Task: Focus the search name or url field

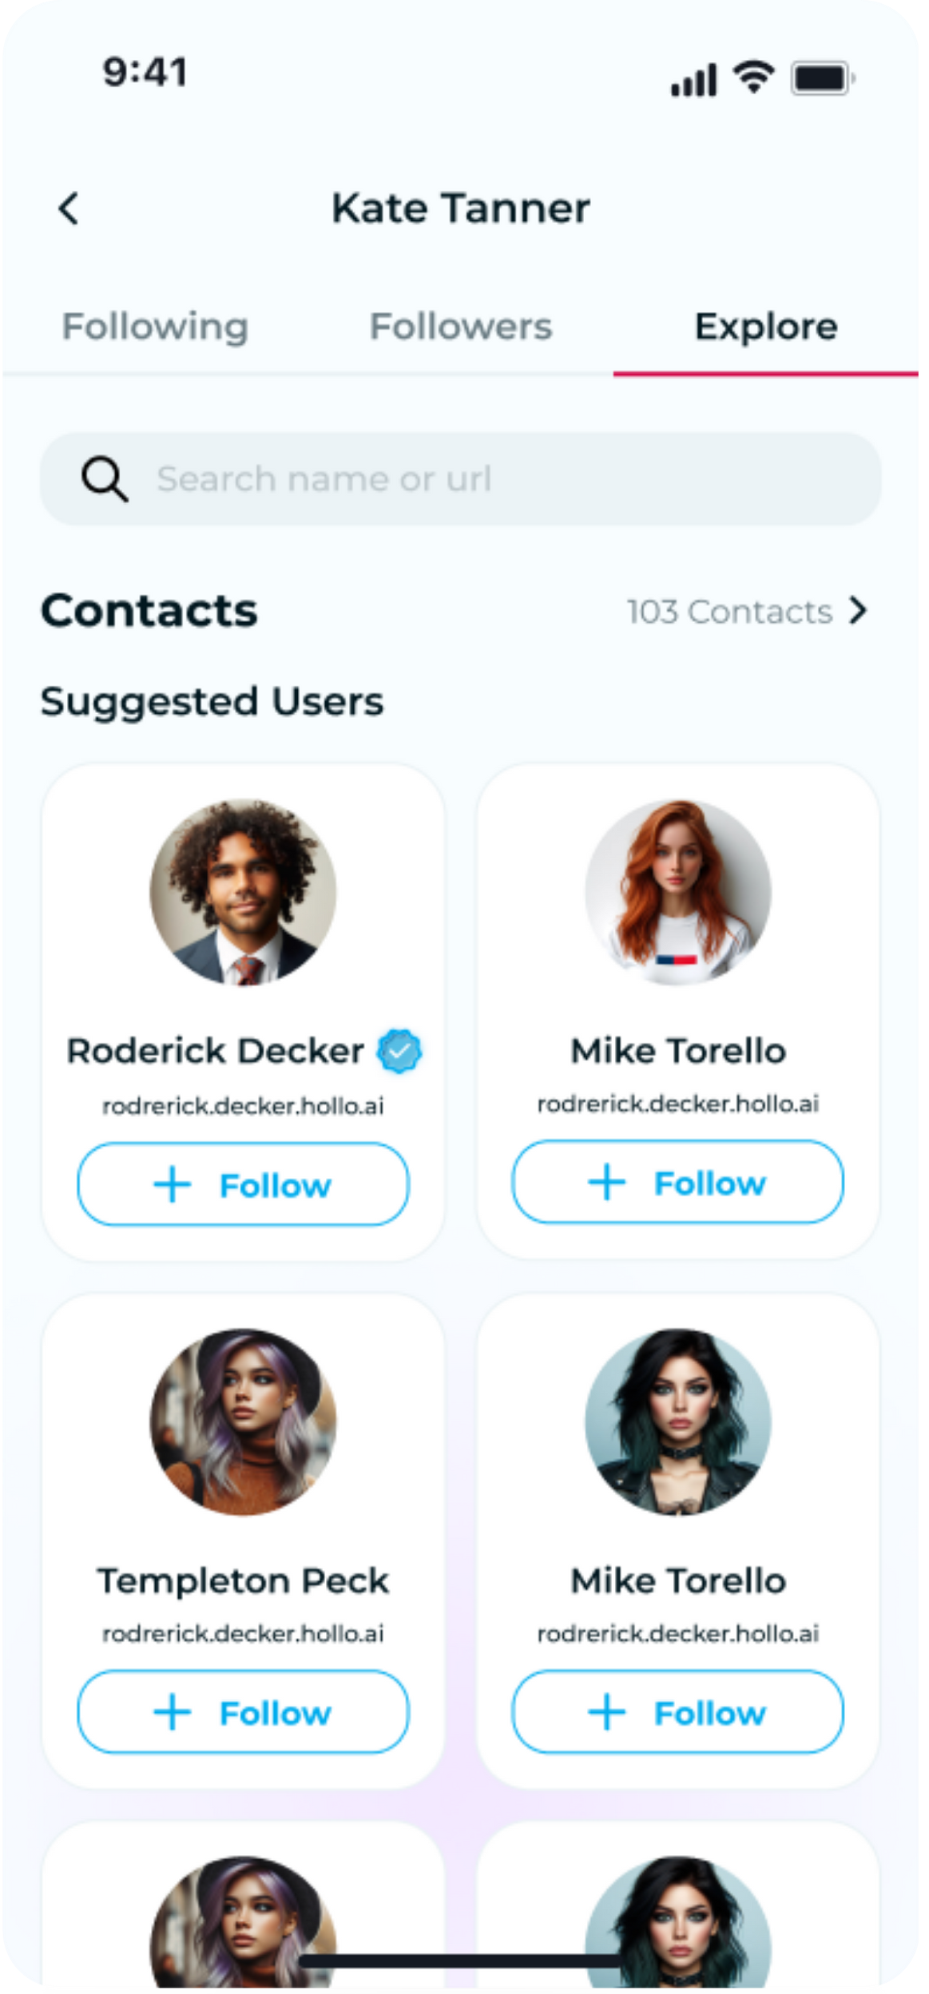Action: click(479, 479)
